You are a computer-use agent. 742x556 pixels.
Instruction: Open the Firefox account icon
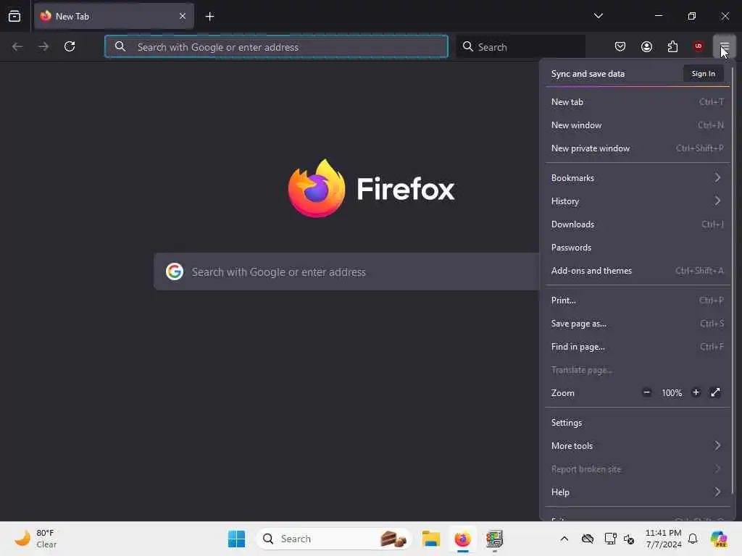coord(646,46)
